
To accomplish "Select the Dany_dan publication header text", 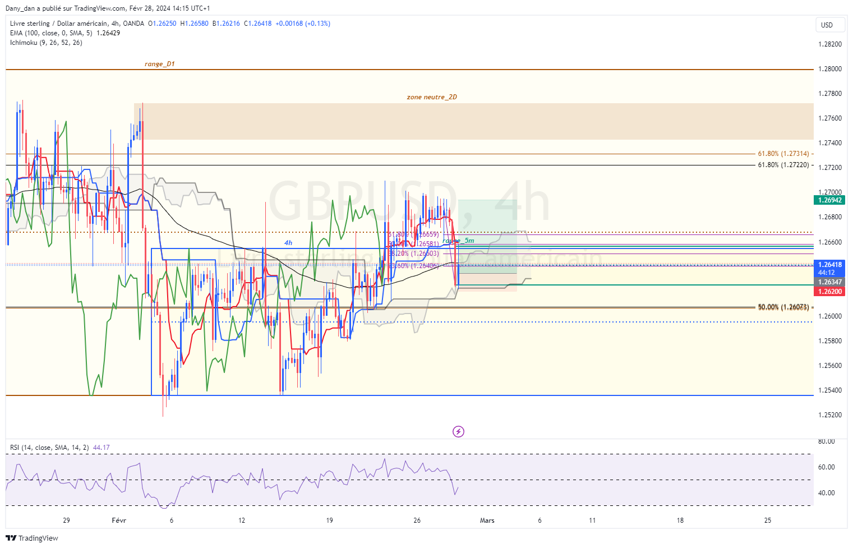I will tap(108, 8).
